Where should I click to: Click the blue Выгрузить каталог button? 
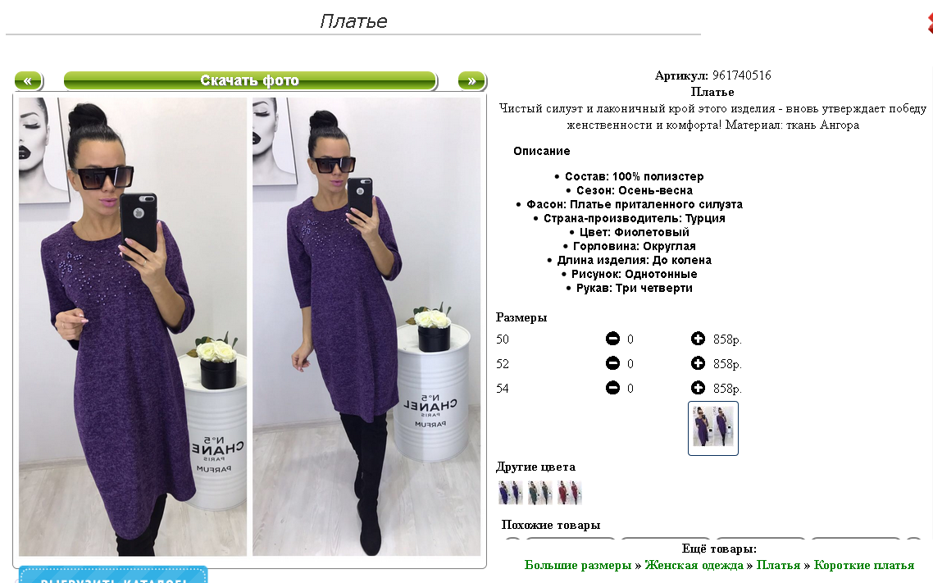[x=113, y=575]
